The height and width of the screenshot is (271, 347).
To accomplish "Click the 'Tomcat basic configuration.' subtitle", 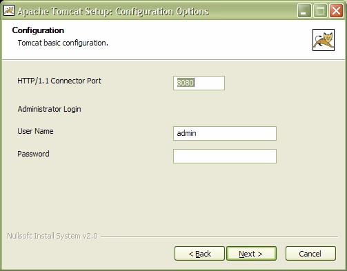I will (x=63, y=43).
